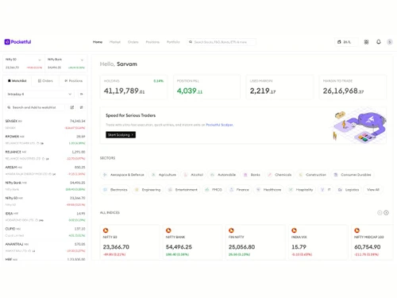Open the Logistics sector chip
This screenshot has height=298, width=397.
tap(349, 190)
